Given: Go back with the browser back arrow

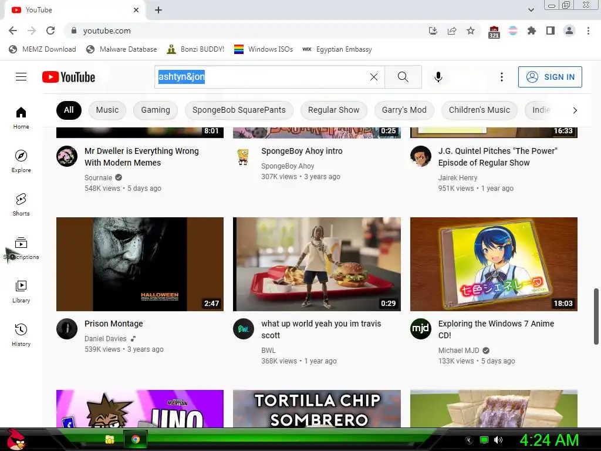Looking at the screenshot, I should click(x=13, y=31).
